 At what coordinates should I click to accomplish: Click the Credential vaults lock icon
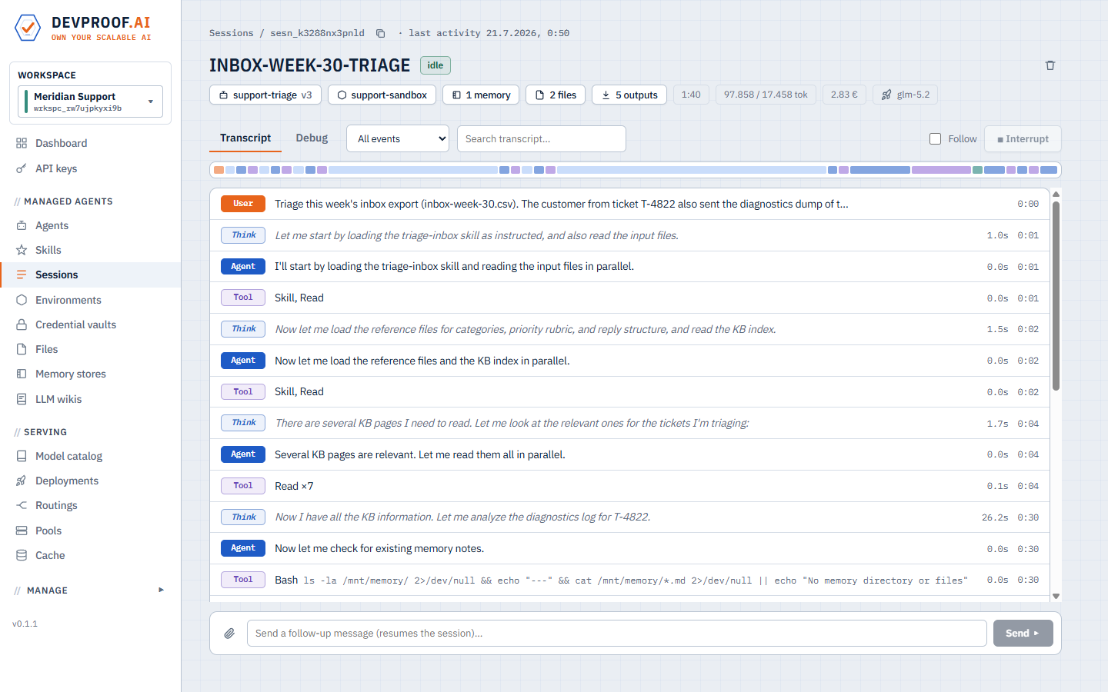pyautogui.click(x=22, y=324)
